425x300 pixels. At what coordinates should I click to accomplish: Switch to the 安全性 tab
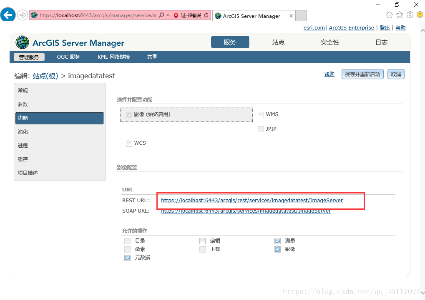(330, 42)
